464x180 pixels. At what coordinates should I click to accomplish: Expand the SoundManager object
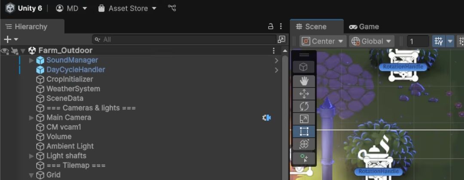(x=31, y=60)
